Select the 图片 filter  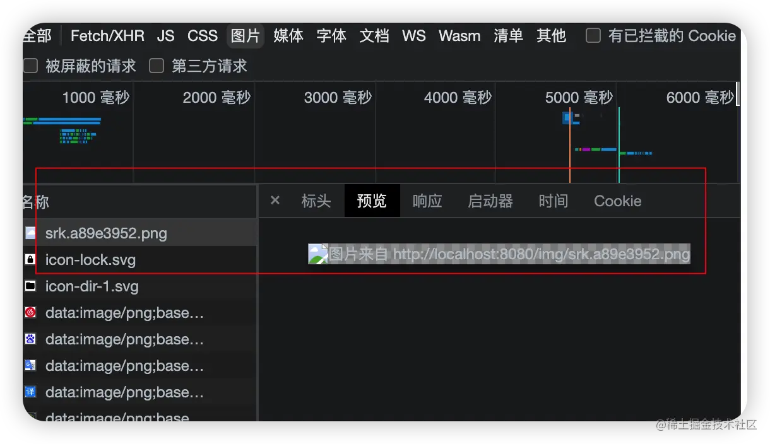(246, 36)
